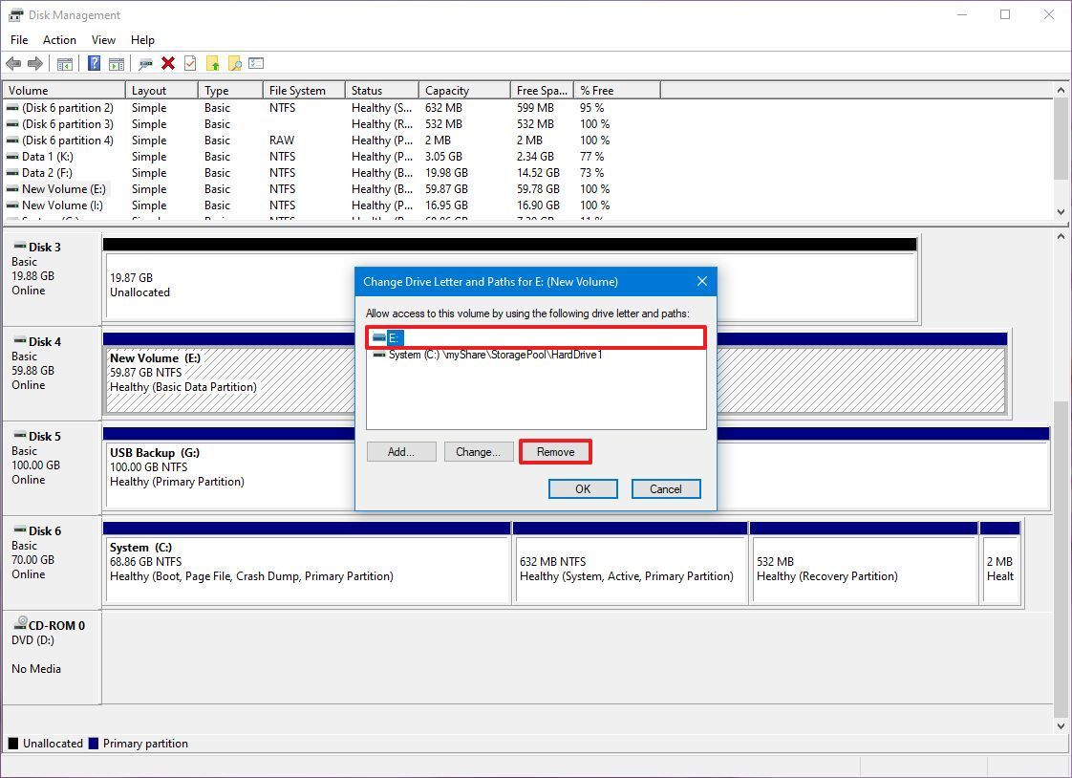Confirm with the OK button
Screen dimensions: 1072x778
583,488
